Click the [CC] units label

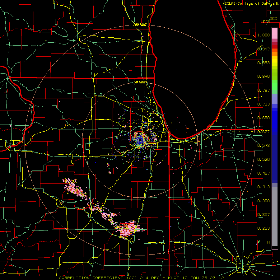(x=266, y=21)
